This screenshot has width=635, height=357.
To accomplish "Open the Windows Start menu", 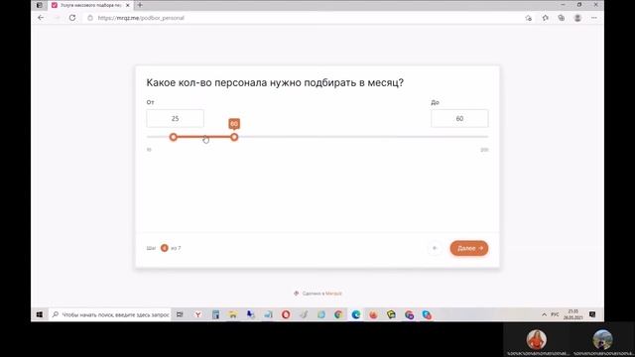I will point(40,314).
